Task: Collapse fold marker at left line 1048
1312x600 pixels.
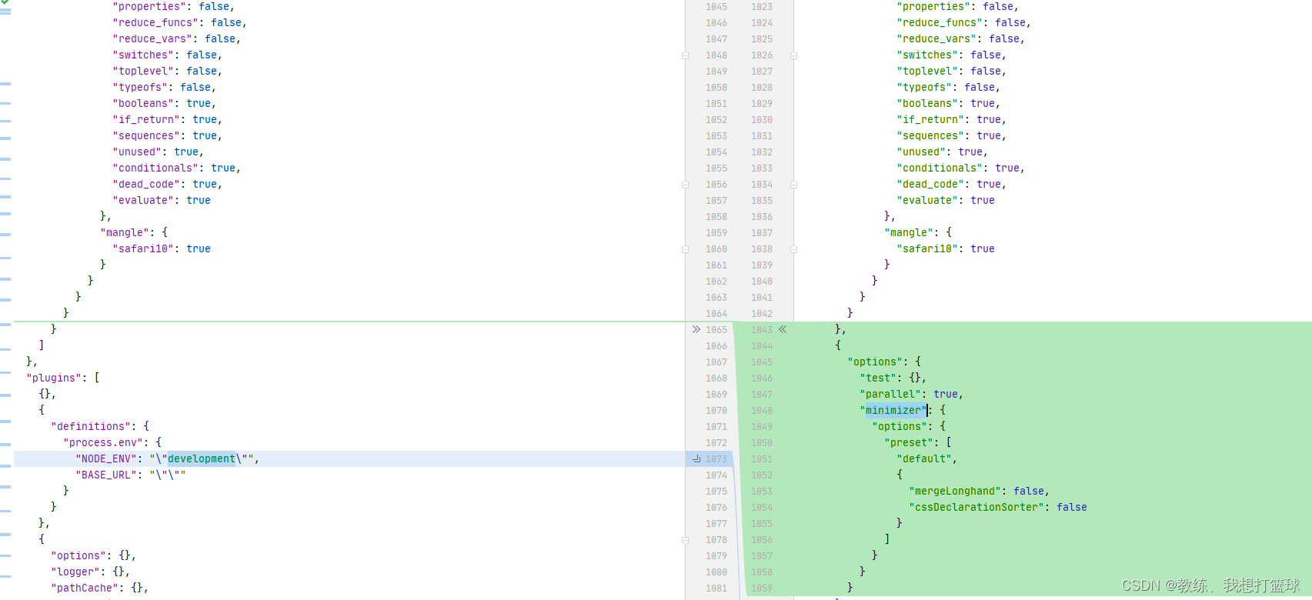Action: pos(685,55)
